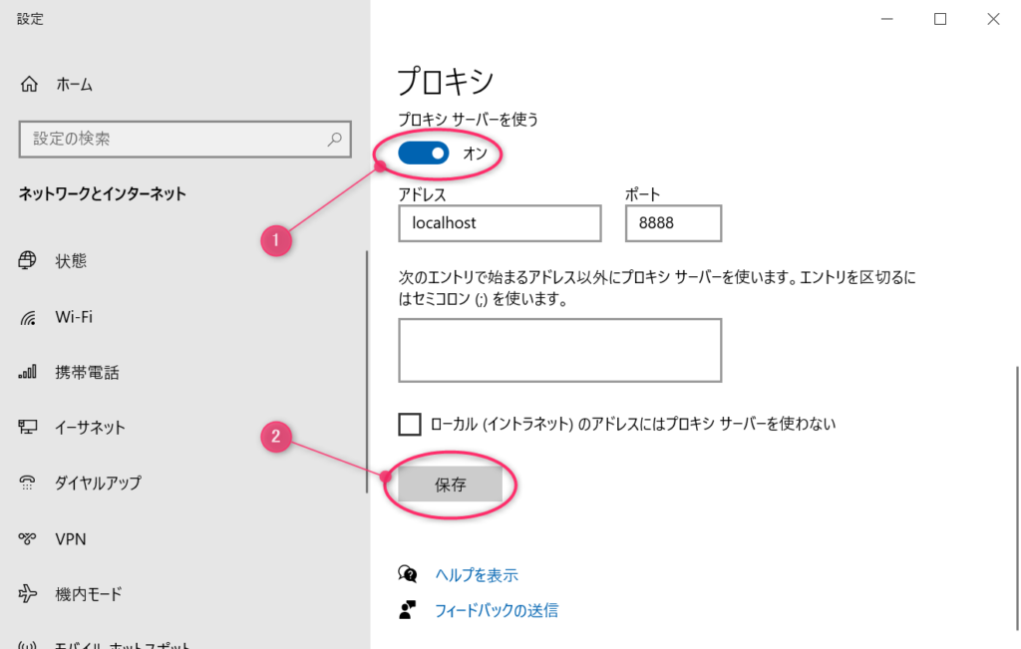1021x649 pixels.
Task: Click the アドレス field containing localhost
Action: tap(500, 223)
